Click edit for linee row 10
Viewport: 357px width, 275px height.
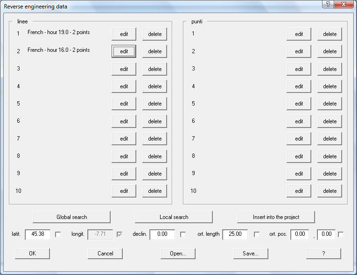(124, 191)
